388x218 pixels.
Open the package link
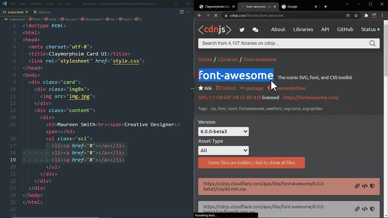(252, 88)
